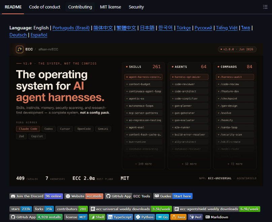Click the globe icon on Website badge
Viewport: 272px width, 222px height.
[68, 196]
